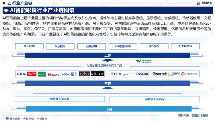Click the 智研咨询 logo at top right
The height and width of the screenshot is (121, 215).
(x=205, y=3)
